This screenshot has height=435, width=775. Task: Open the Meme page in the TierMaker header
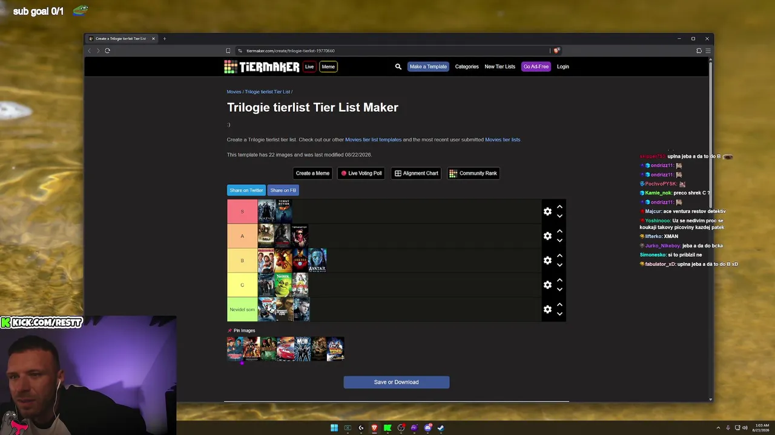(x=328, y=66)
